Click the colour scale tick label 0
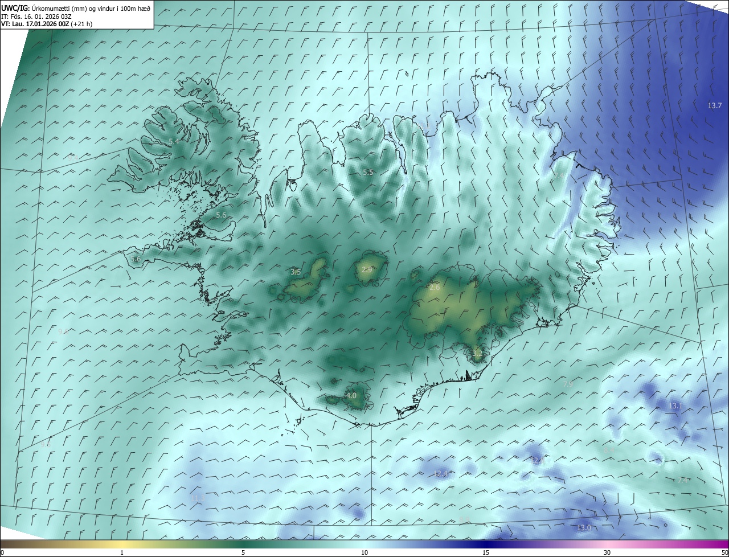This screenshot has height=557, width=729. tap(2, 552)
